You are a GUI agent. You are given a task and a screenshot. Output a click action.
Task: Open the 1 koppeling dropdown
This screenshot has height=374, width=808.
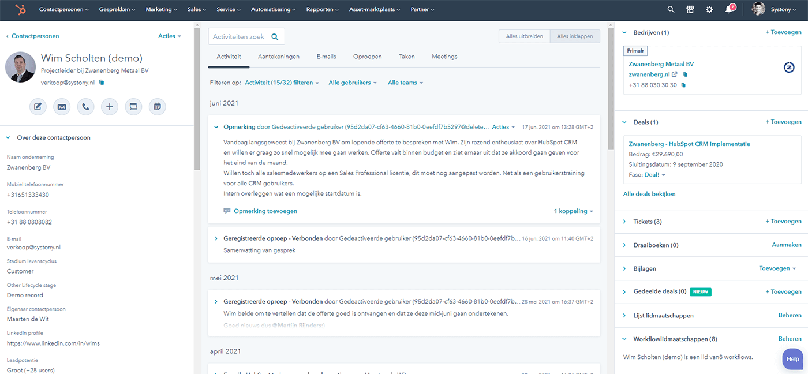pos(574,211)
